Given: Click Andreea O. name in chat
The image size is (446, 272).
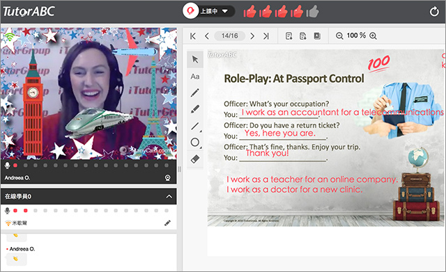Looking at the screenshot, I should click(22, 249).
